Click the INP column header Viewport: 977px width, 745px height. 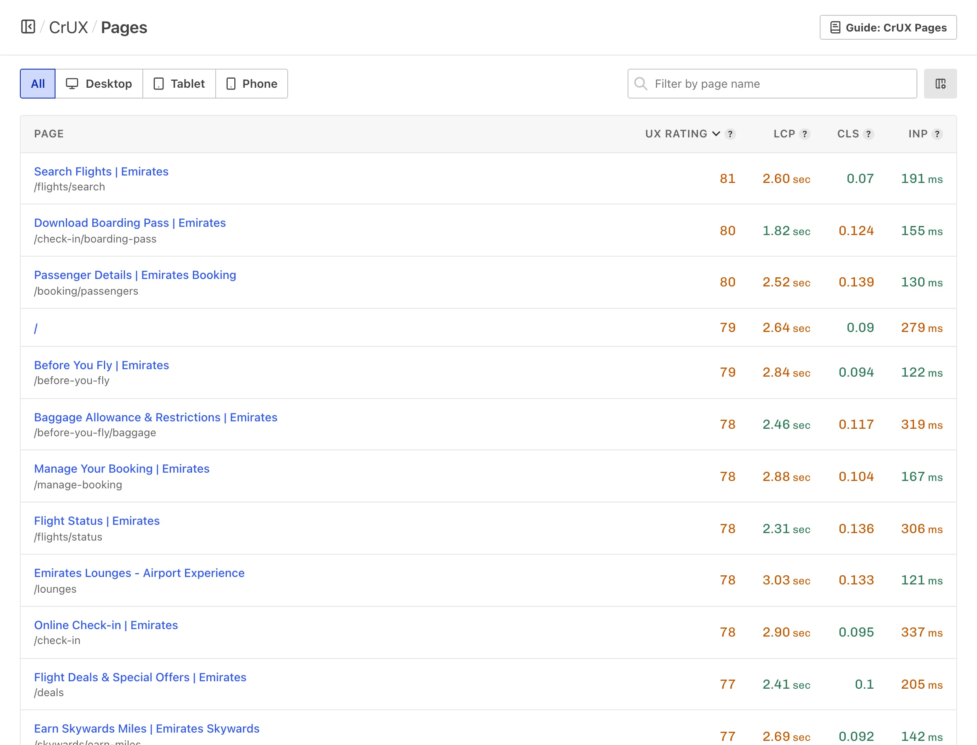pos(917,133)
